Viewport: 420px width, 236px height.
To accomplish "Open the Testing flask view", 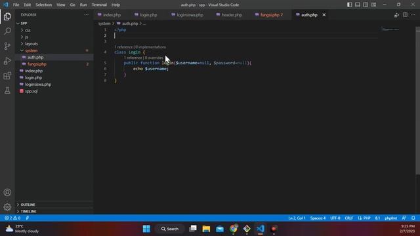I will [x=7, y=90].
